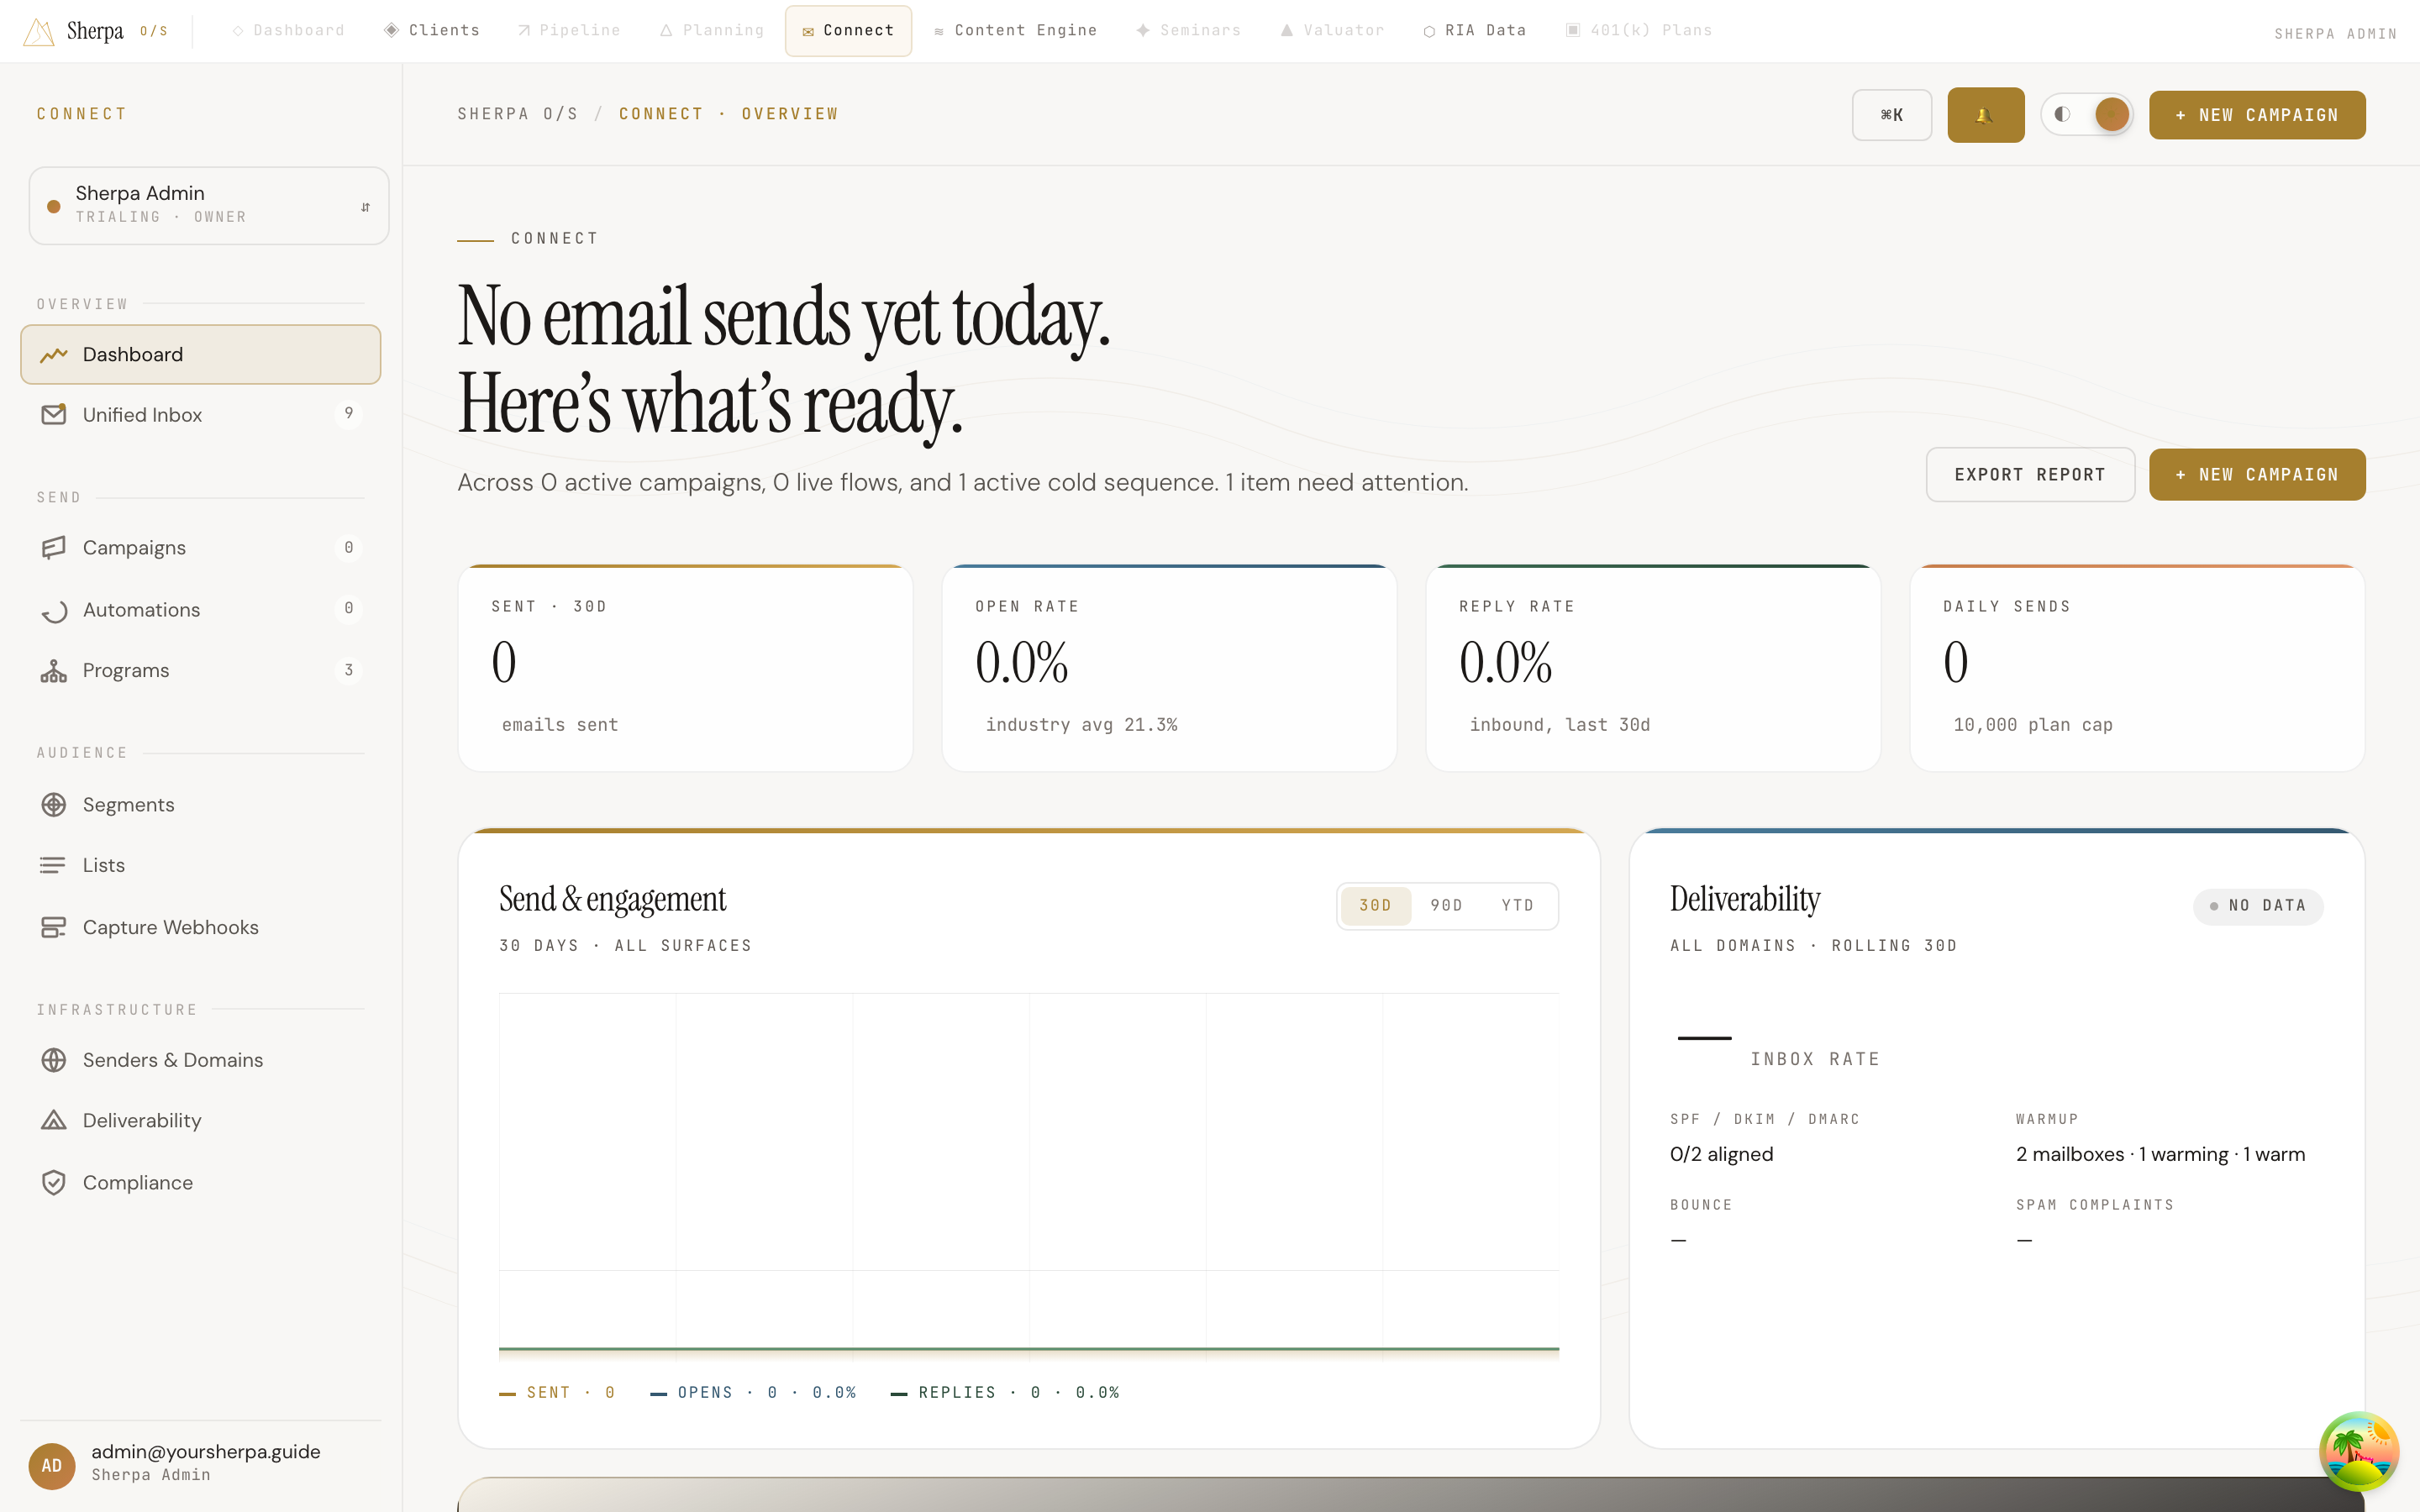Open the RIA Data top tab

1475,30
